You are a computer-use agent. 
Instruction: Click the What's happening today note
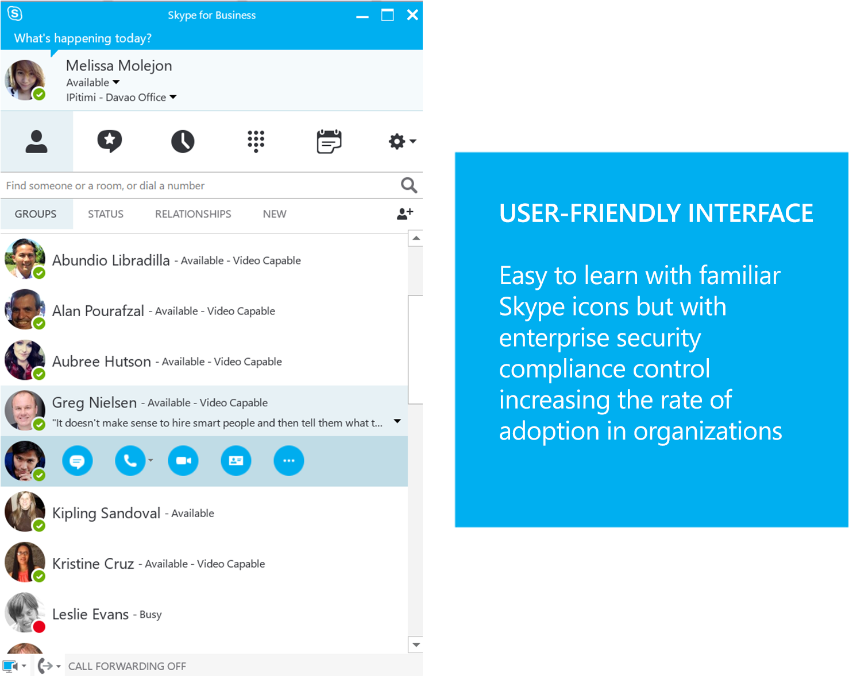[x=83, y=38]
